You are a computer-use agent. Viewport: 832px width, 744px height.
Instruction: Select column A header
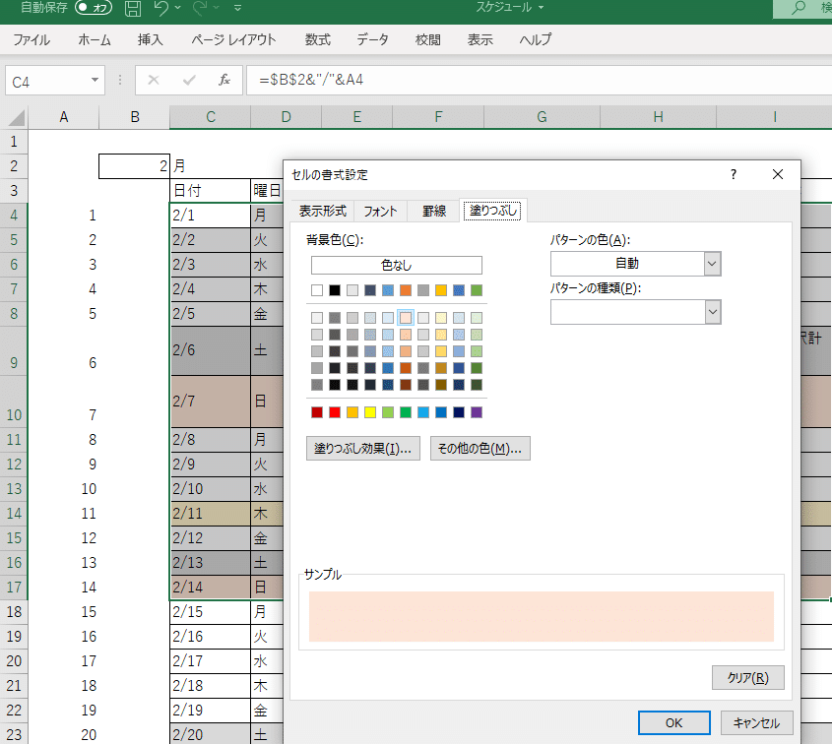(x=64, y=117)
